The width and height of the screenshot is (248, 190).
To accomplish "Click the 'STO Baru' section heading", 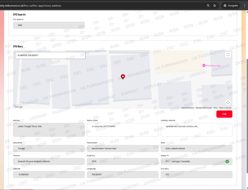I will pos(18,46).
